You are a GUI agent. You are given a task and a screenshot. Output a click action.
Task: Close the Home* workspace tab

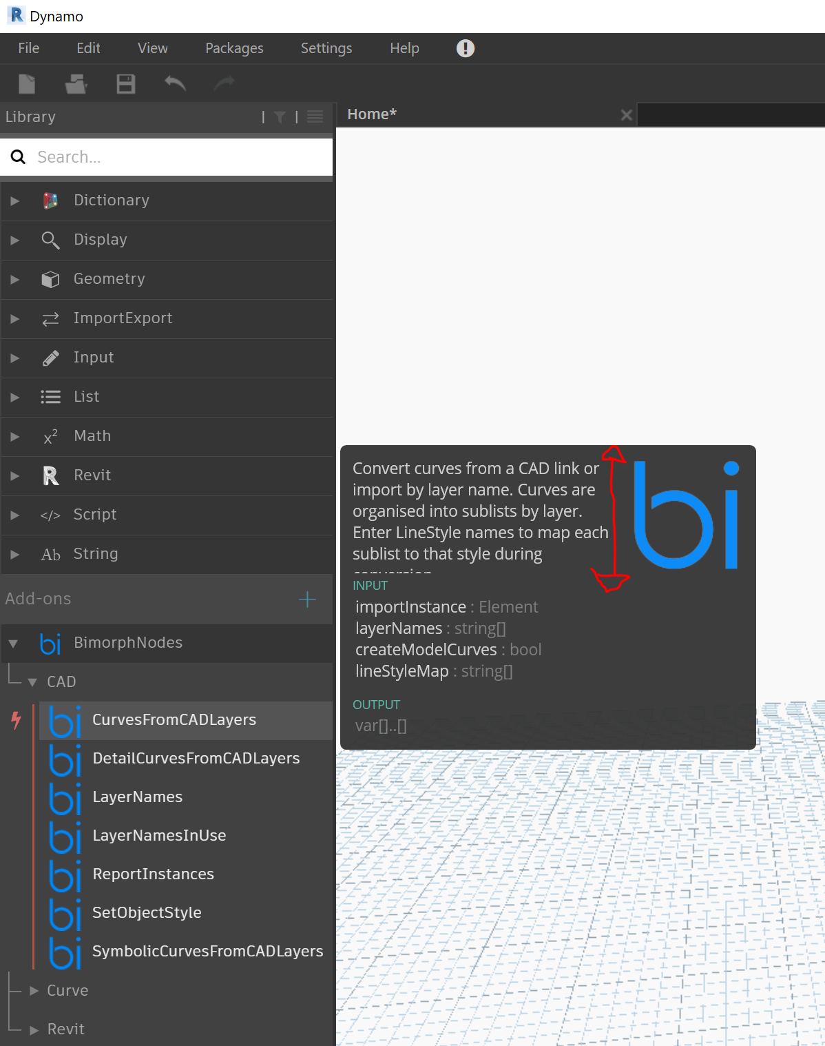tap(626, 115)
